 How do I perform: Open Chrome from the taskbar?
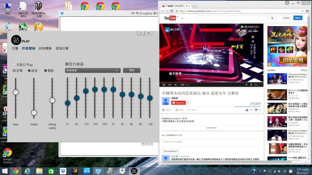(x=15, y=171)
